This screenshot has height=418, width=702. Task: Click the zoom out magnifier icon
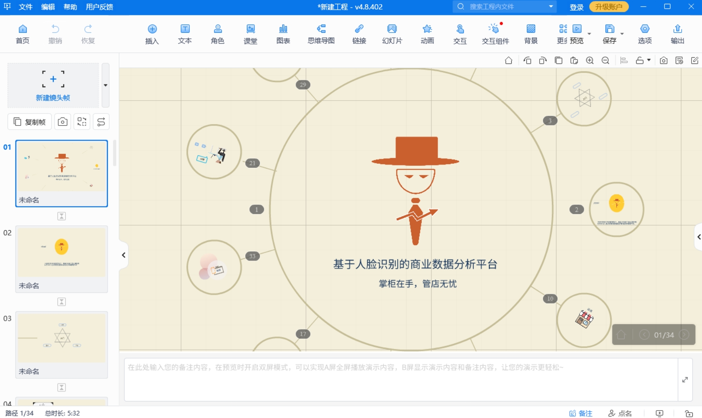coord(605,61)
